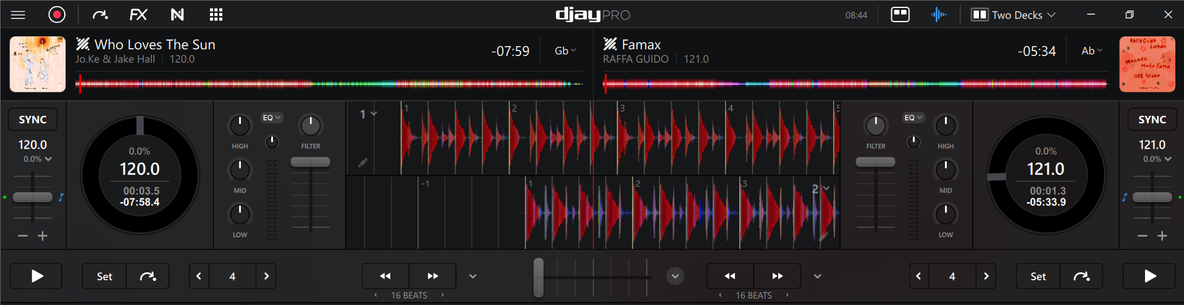Click the Famax album artwork
The height and width of the screenshot is (305, 1184).
[1147, 64]
